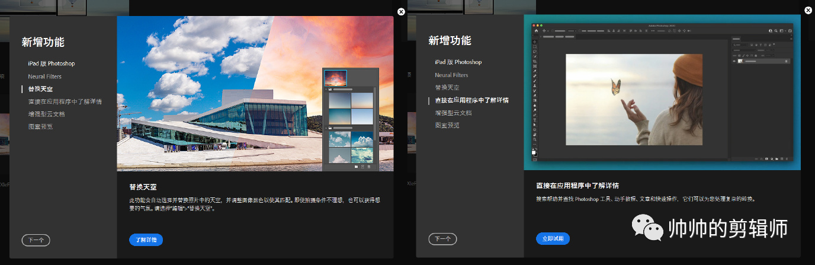815x265 pixels.
Task: Open Neural Filters in the in-app learning dialog
Action: coord(451,75)
